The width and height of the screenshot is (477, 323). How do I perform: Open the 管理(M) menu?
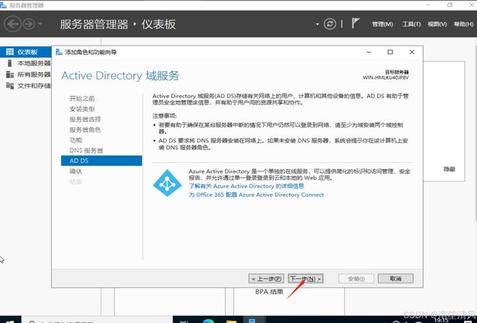point(383,24)
